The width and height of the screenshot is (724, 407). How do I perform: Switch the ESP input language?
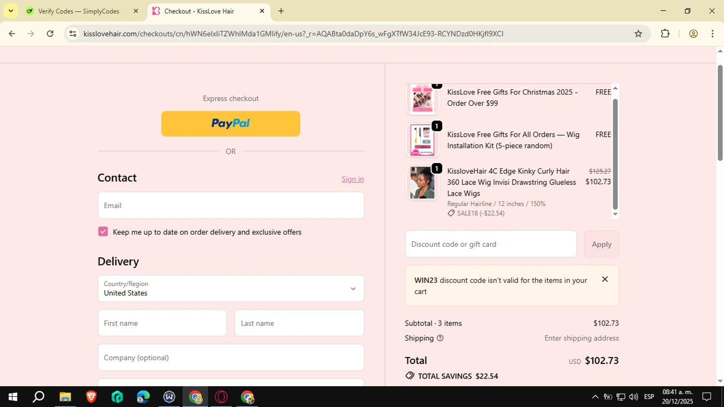click(x=649, y=397)
